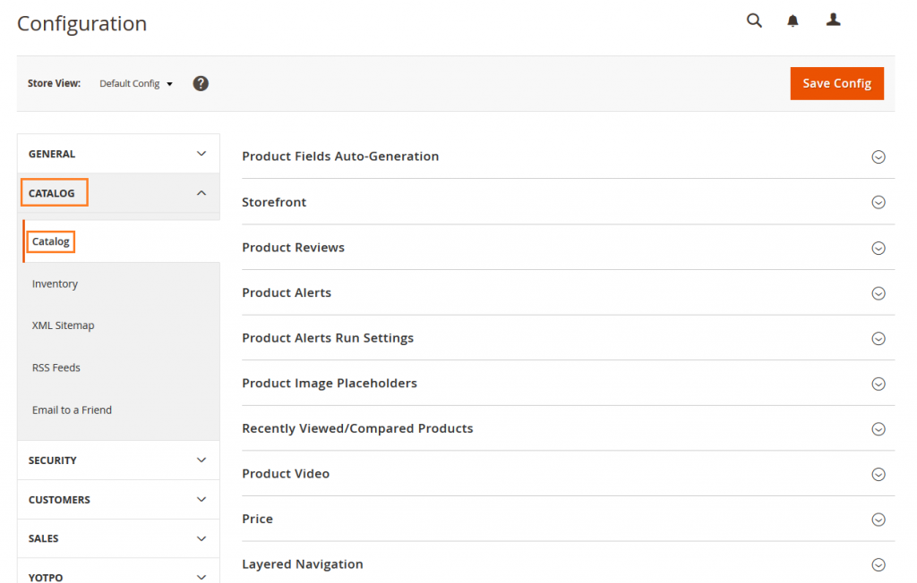
Task: Expand the GENERAL section chevron
Action: click(x=201, y=154)
